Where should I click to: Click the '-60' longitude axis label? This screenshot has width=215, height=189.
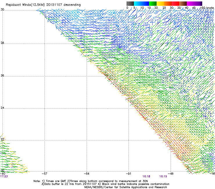(x=3, y=174)
